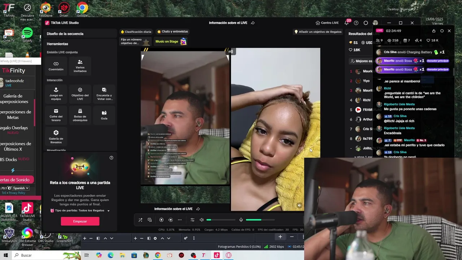Open the Spanish language dropdown in TikFinity
The image size is (462, 260).
click(x=21, y=188)
